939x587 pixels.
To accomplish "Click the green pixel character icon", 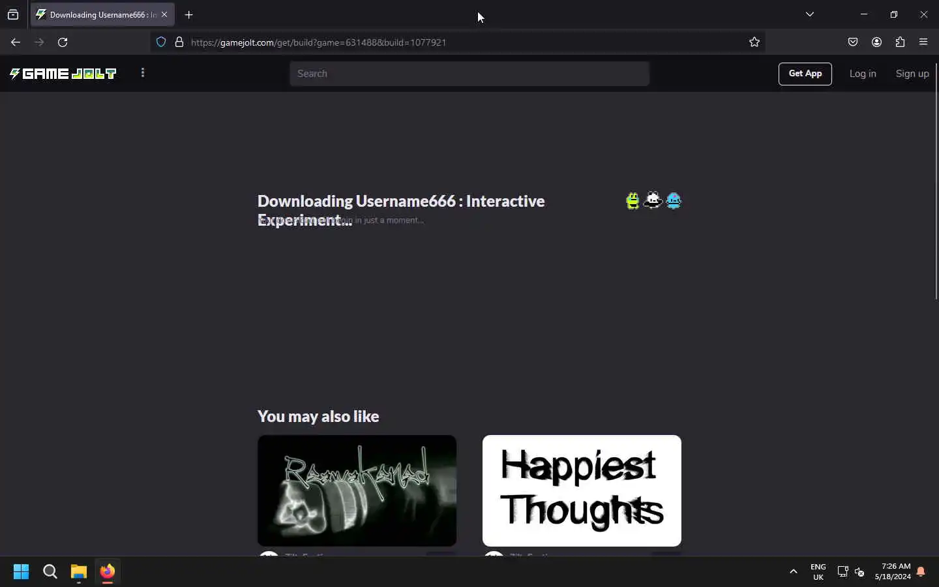I will (633, 200).
